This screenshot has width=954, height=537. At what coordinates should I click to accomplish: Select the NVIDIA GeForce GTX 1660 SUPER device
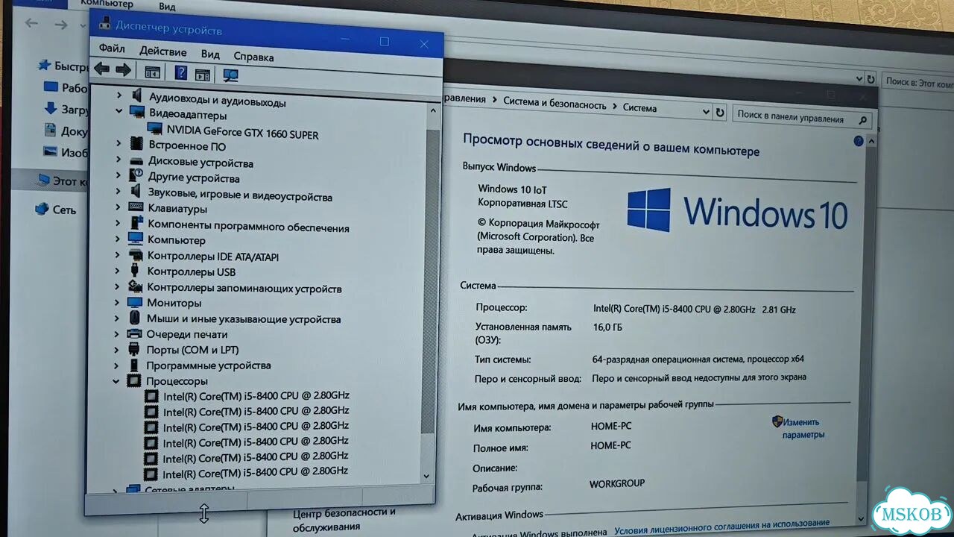click(242, 134)
